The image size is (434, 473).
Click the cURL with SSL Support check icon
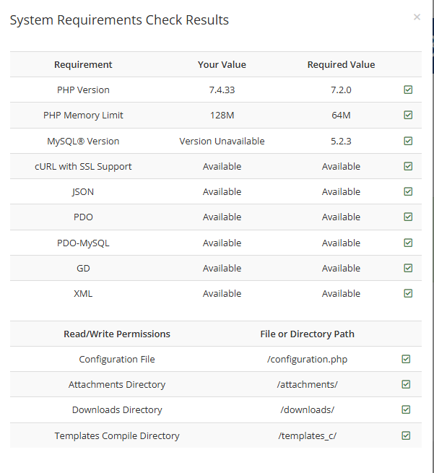coord(408,166)
